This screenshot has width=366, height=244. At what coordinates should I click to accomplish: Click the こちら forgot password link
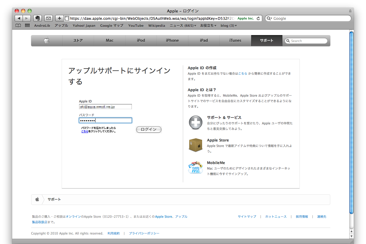pyautogui.click(x=85, y=131)
